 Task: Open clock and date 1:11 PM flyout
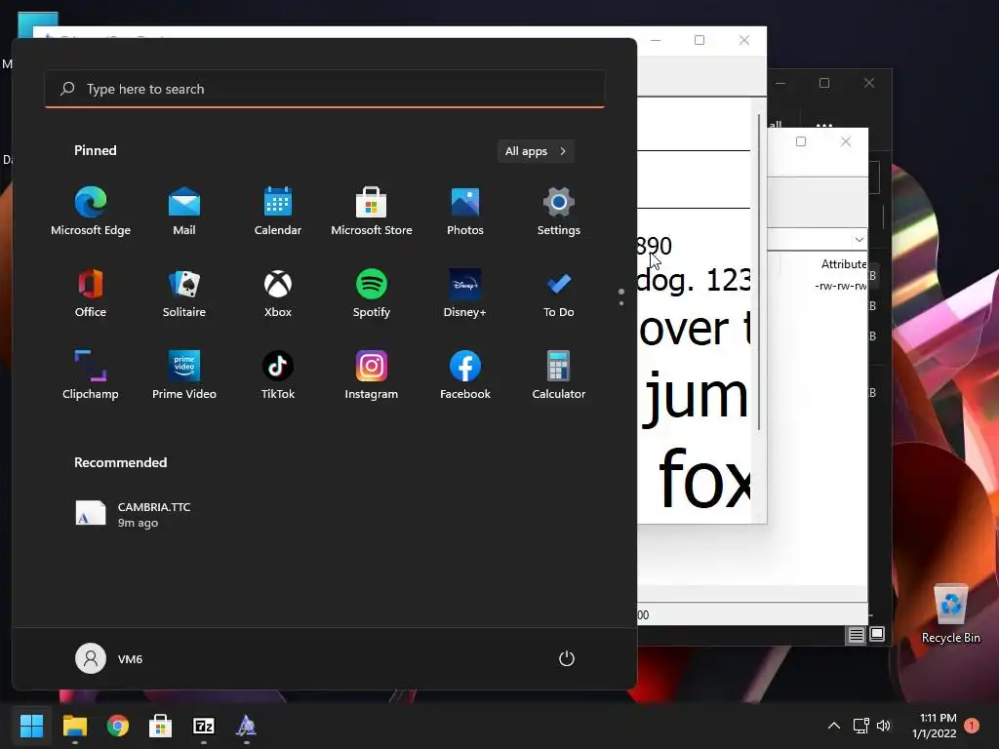point(935,726)
